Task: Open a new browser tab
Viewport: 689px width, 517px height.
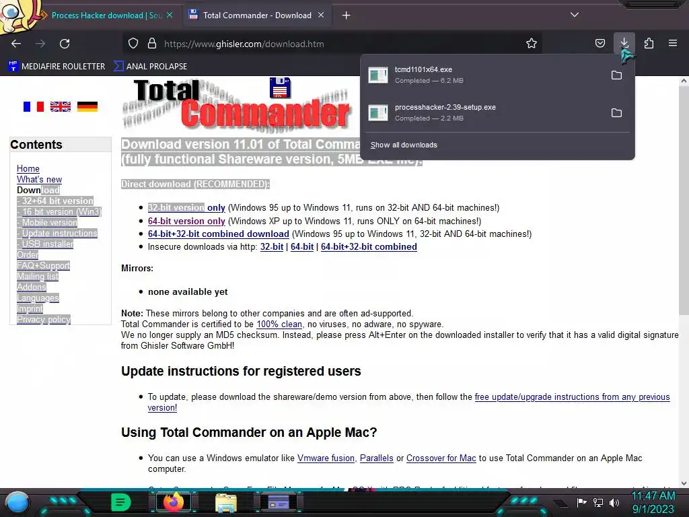Action: coord(347,15)
